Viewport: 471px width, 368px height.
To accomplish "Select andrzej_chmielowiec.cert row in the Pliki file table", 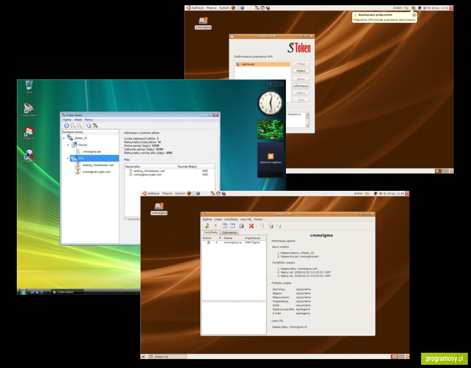I will pyautogui.click(x=169, y=171).
